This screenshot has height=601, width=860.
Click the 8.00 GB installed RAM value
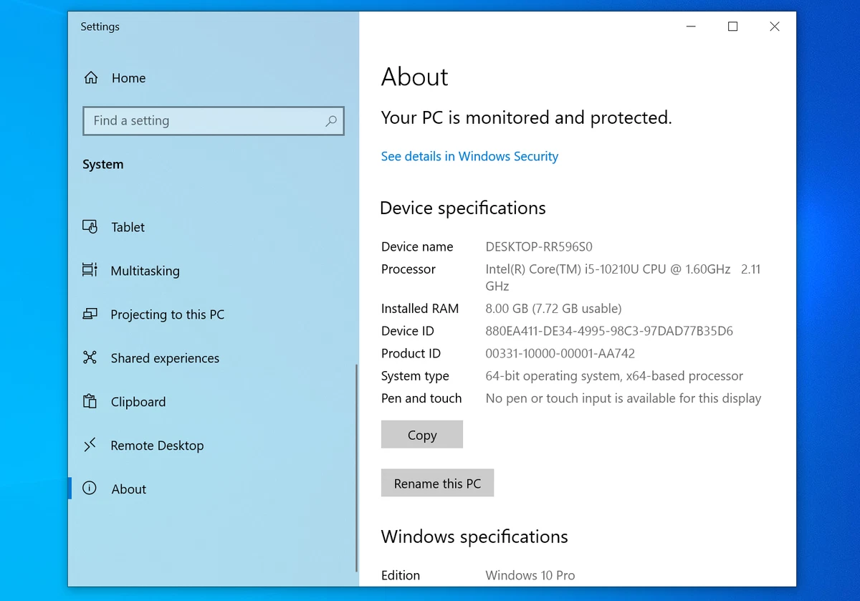tap(553, 309)
